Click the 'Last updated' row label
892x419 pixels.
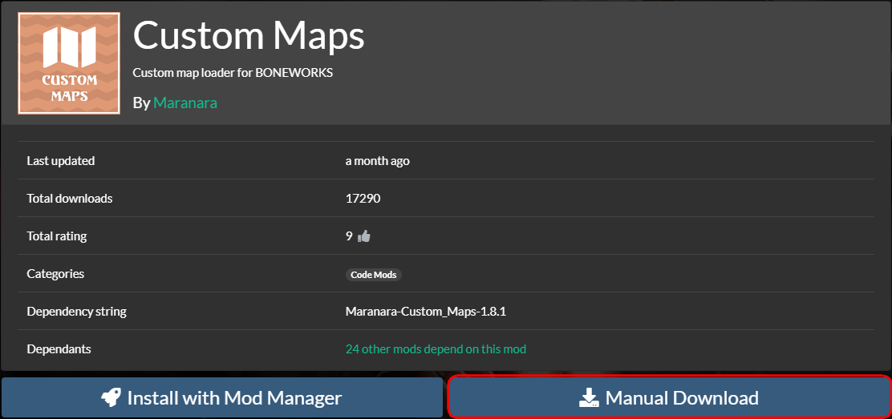[61, 161]
